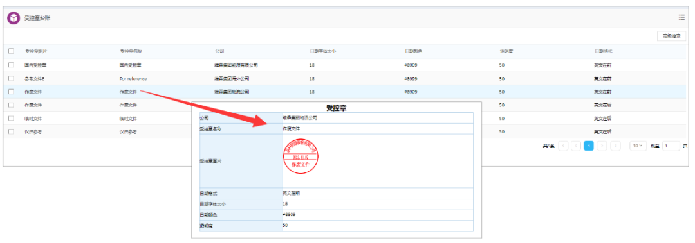
Task: Toggle the select-all checkbox in the table header
Action: [11, 51]
